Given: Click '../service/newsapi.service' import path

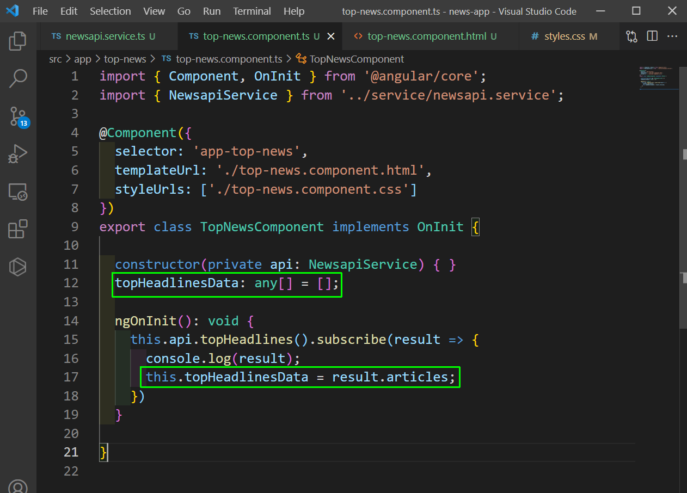Looking at the screenshot, I should click(x=449, y=95).
